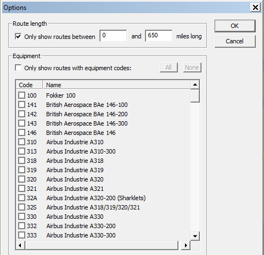Image resolution: width=264 pixels, height=255 pixels.
Task: Tick the Airbus Industrie A320 checkbox
Action: click(x=21, y=179)
